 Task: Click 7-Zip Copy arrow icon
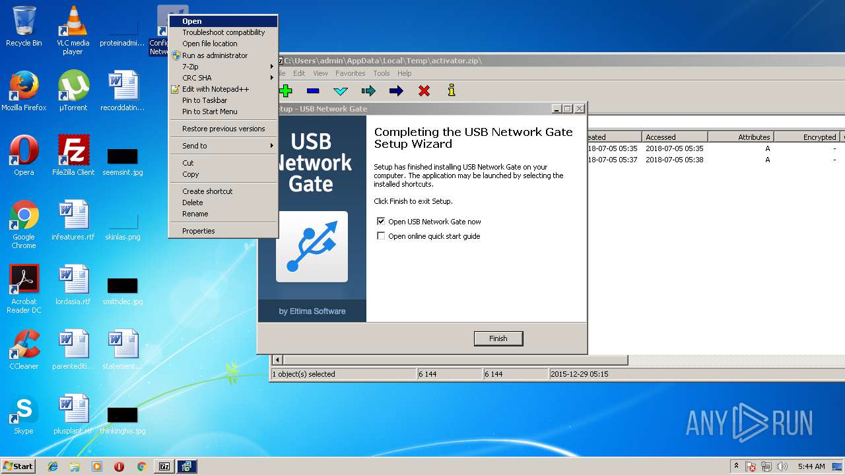tap(368, 91)
